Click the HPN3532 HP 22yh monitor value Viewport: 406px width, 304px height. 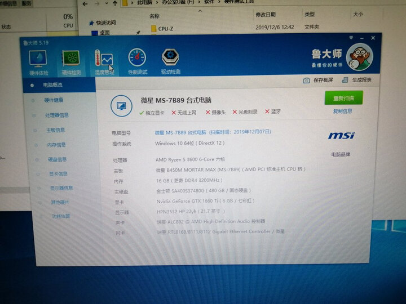pyautogui.click(x=191, y=212)
